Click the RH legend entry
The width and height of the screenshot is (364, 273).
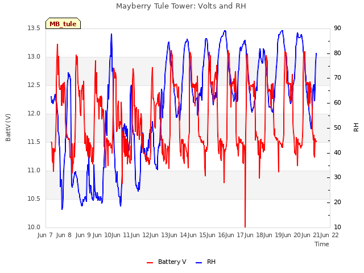tap(206, 262)
